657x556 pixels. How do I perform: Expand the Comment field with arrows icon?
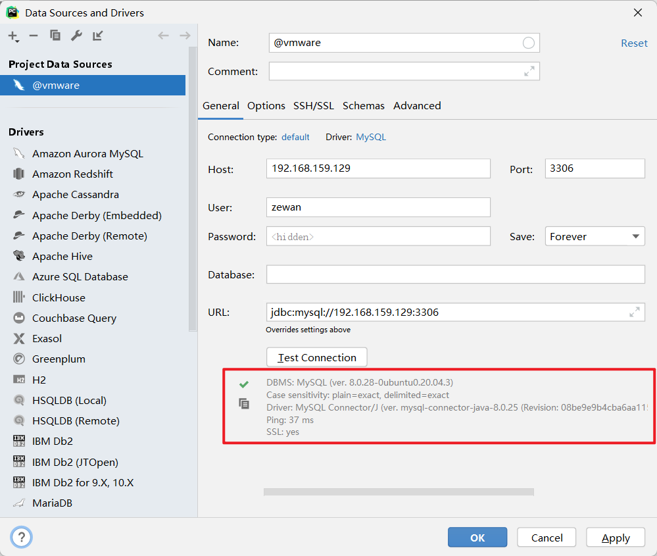pos(529,71)
